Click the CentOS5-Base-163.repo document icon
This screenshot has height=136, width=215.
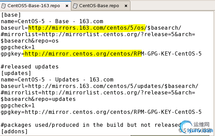coord(3,6)
